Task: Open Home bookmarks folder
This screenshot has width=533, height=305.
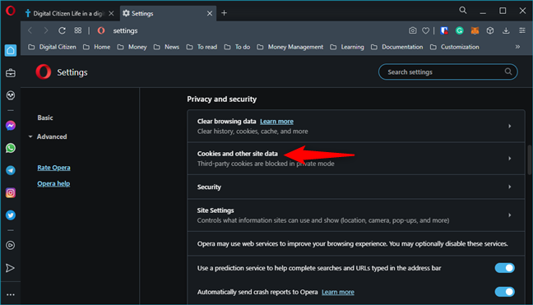Action: 97,47
